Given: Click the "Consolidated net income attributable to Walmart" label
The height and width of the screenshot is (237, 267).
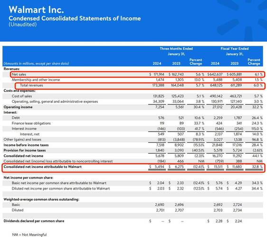Looking at the screenshot, I should 43,167.
